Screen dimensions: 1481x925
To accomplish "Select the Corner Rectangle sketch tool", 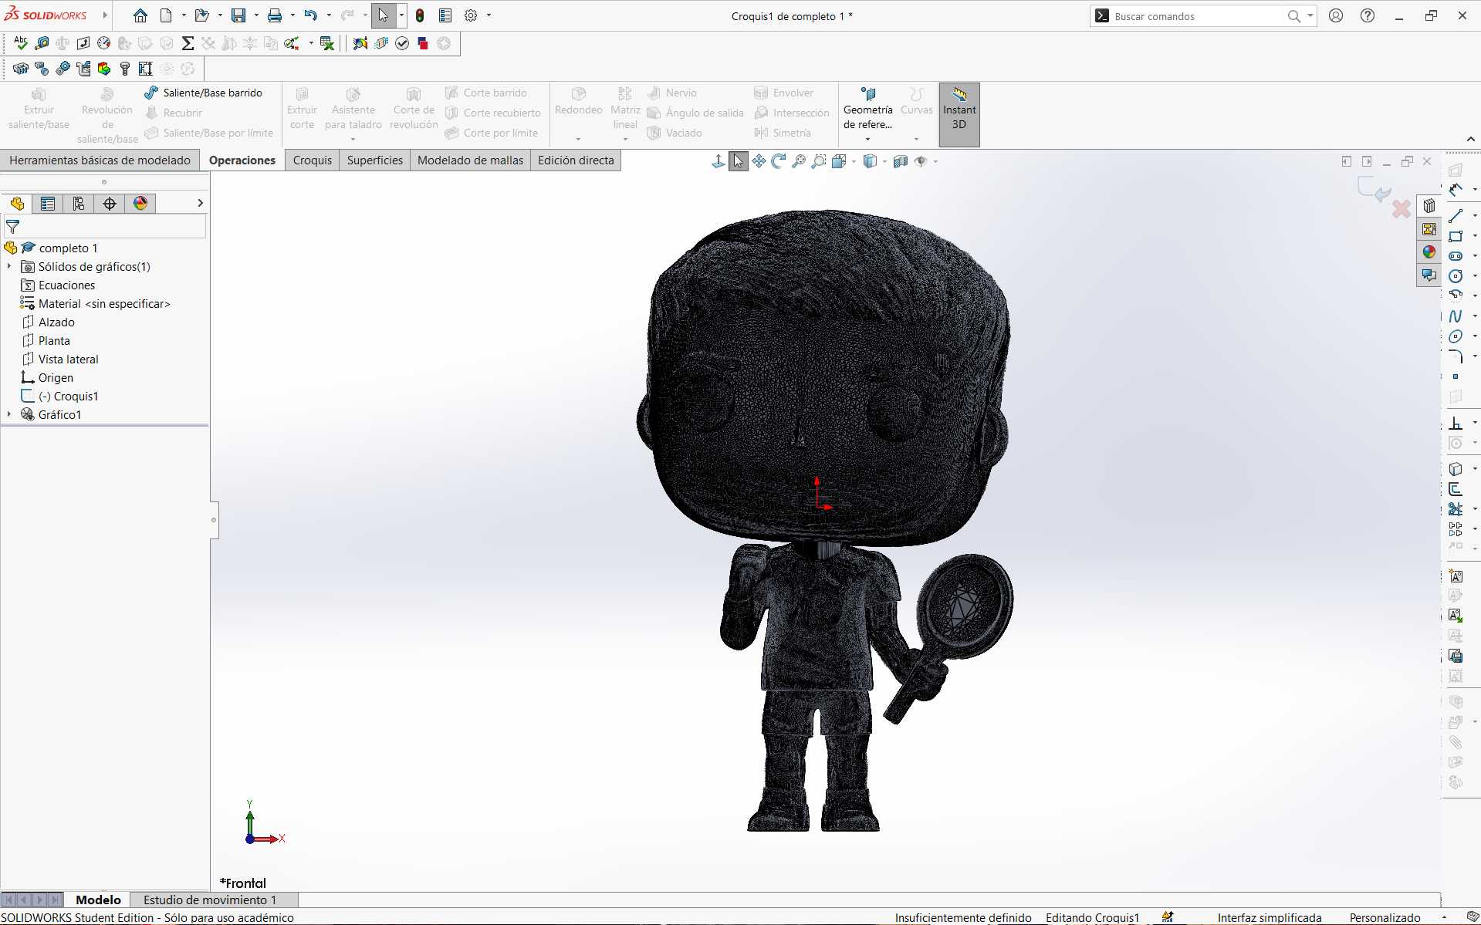I will (x=1456, y=235).
